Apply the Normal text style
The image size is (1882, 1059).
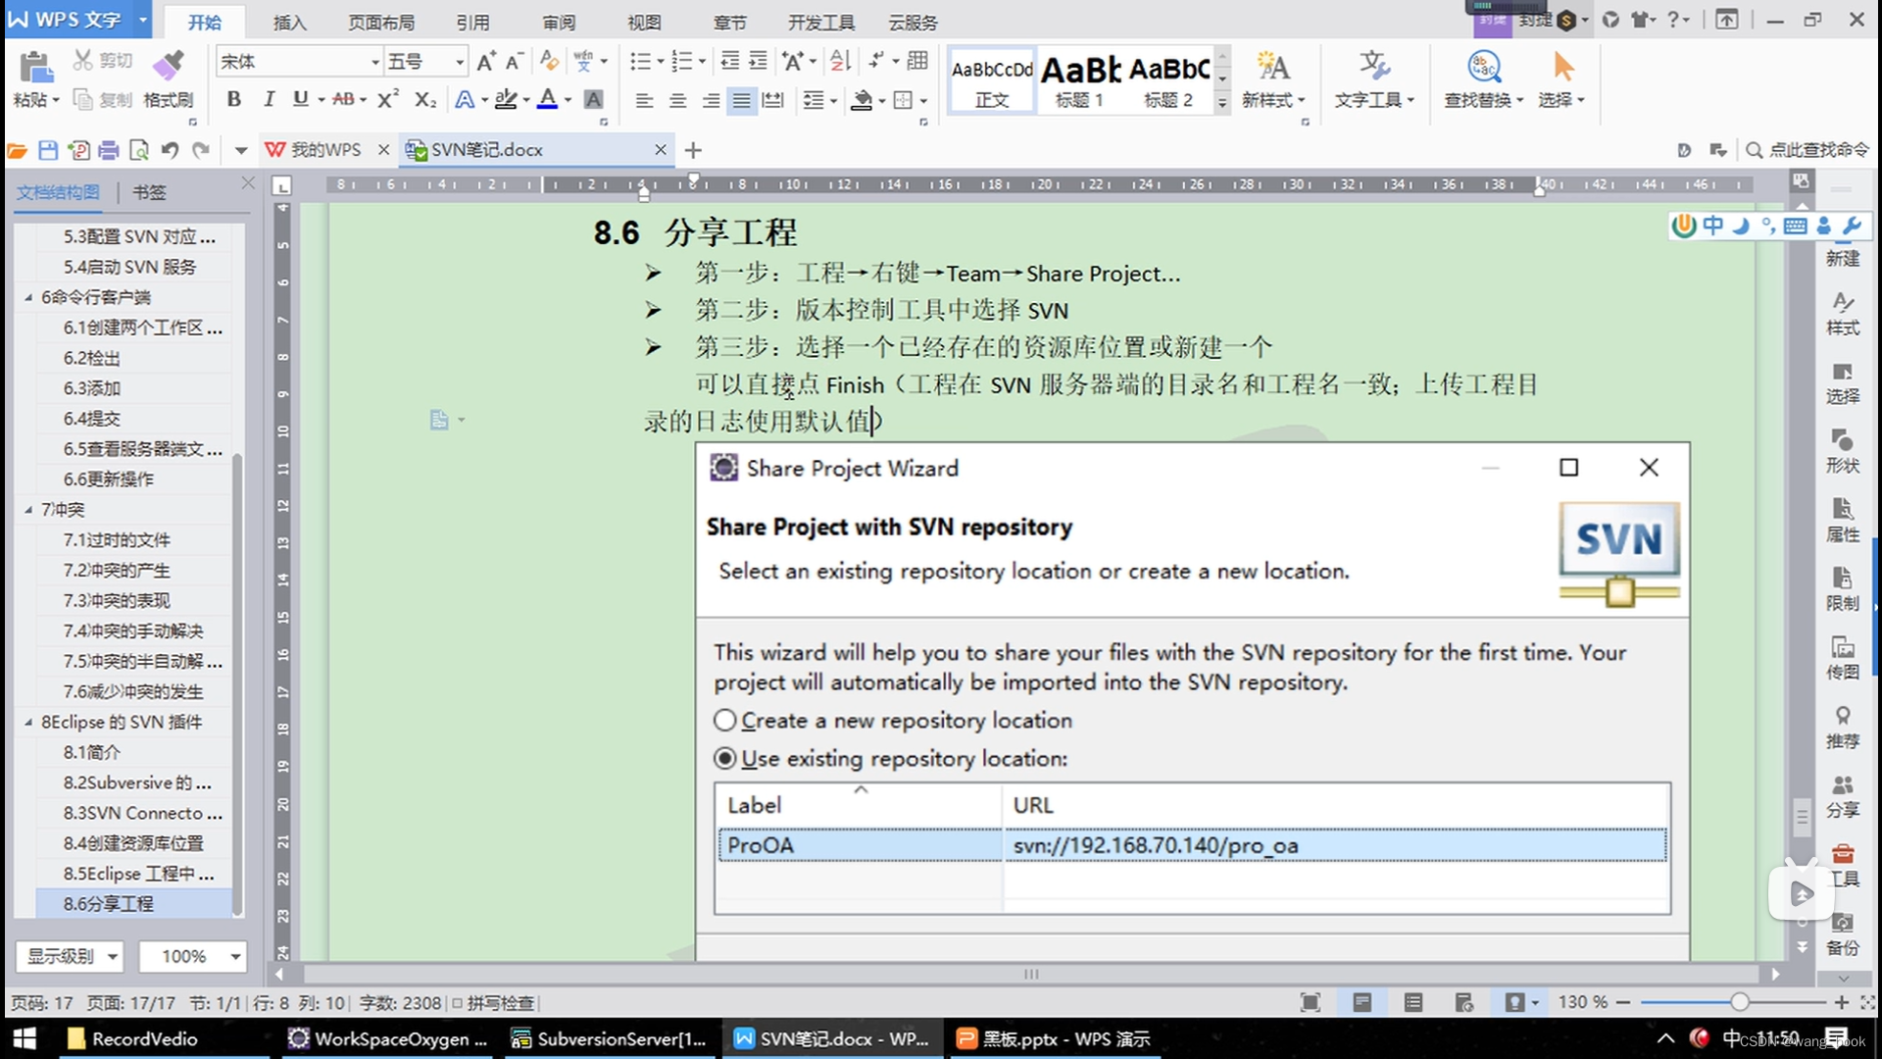coord(992,80)
